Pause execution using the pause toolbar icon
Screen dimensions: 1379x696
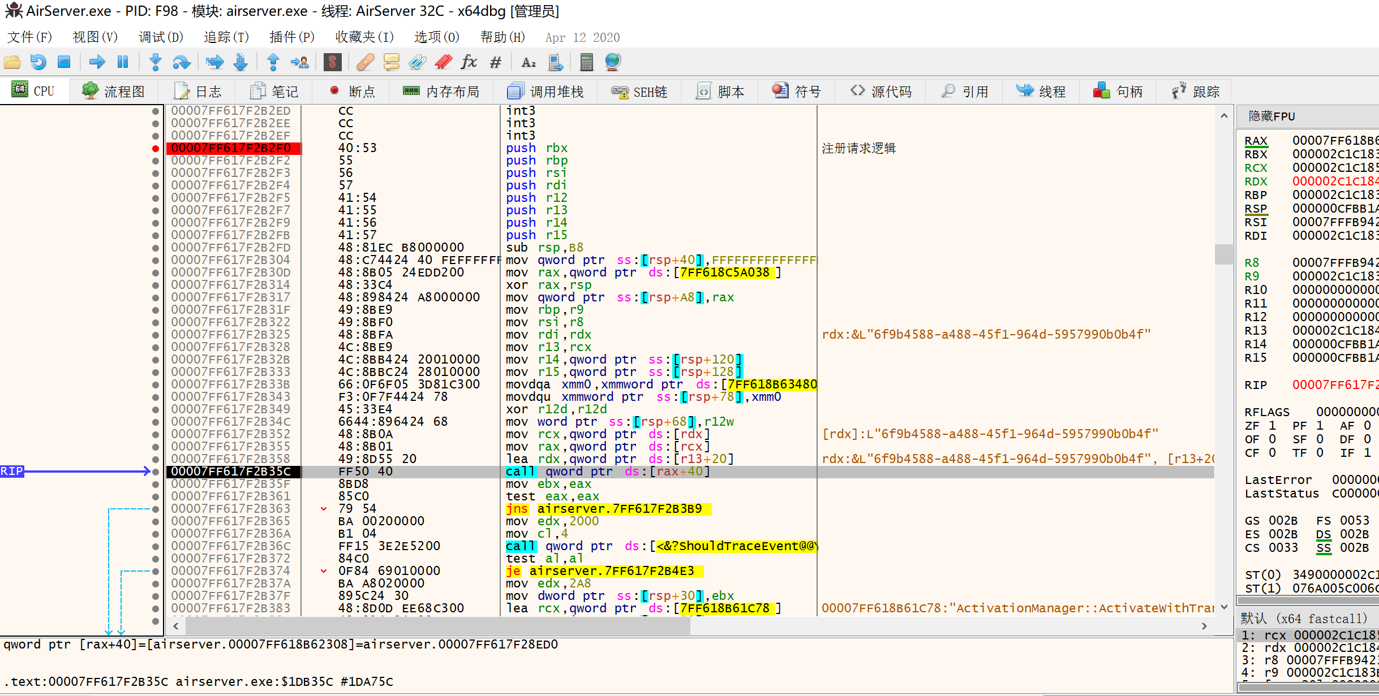click(122, 62)
